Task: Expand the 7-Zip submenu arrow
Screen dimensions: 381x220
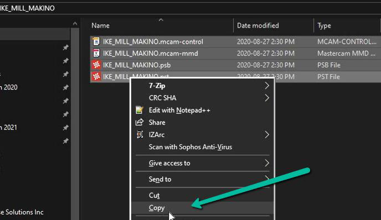Action: click(x=267, y=85)
